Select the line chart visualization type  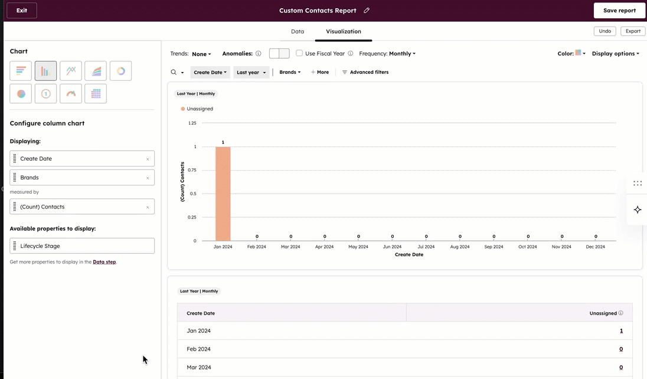(x=70, y=70)
